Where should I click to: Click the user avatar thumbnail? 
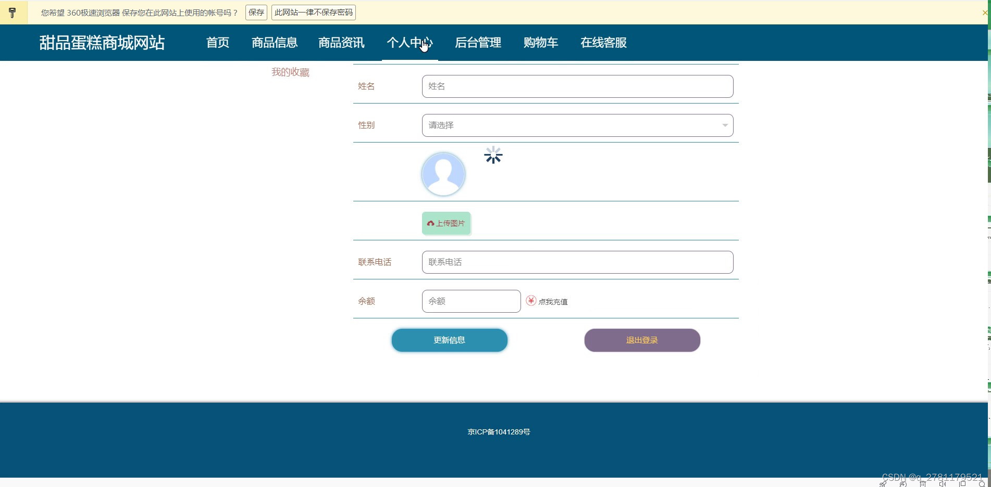point(443,174)
